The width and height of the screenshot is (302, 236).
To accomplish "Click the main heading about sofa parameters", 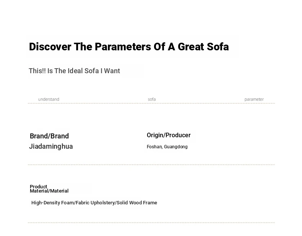I will click(x=129, y=47).
